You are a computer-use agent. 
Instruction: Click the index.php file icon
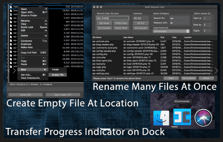(x=11, y=7)
